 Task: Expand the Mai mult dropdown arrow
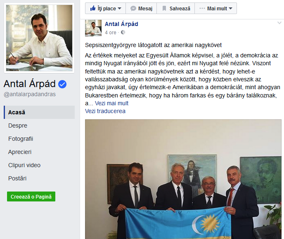[x=230, y=9]
